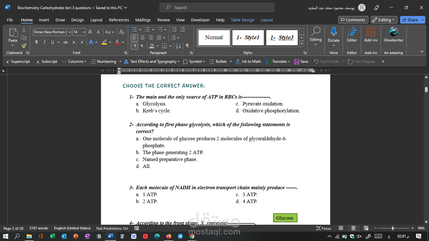Switch to the Insert tab
This screenshot has height=241, width=429.
coord(44,20)
